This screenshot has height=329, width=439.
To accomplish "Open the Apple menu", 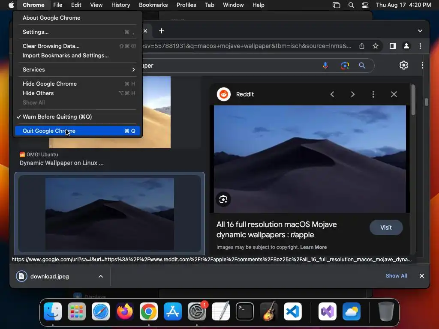I will (11, 5).
